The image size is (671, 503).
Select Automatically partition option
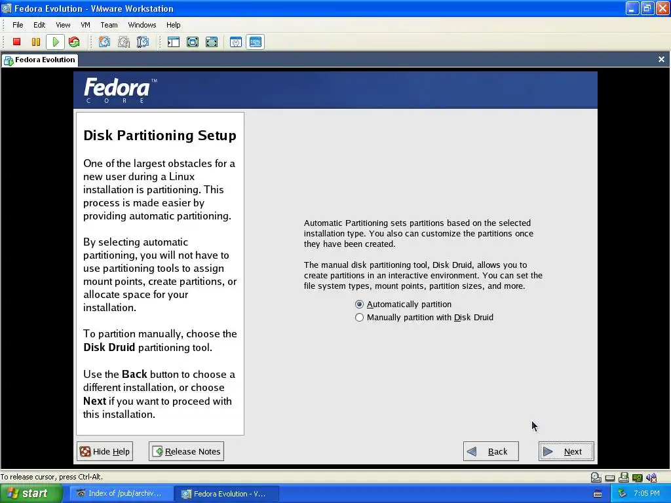(403, 305)
